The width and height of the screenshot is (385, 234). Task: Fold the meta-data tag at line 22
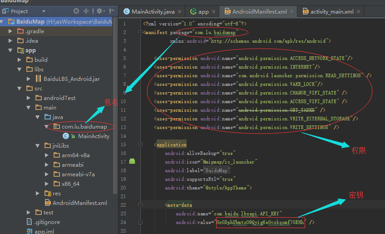pyautogui.click(x=140, y=205)
